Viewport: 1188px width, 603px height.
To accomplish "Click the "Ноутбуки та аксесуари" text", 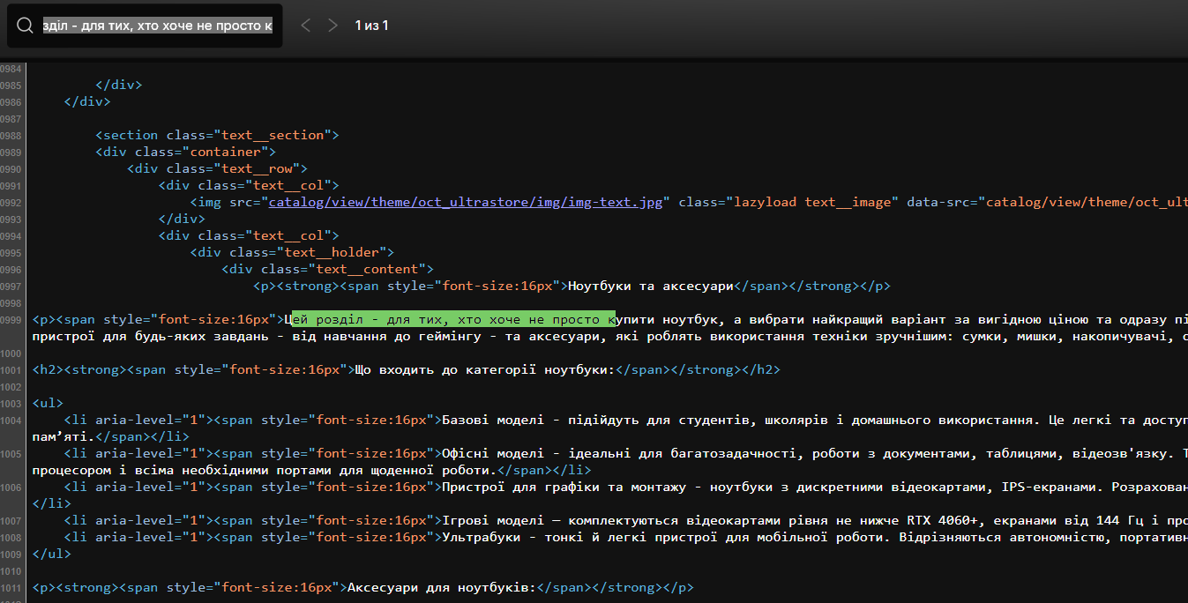I will point(650,286).
